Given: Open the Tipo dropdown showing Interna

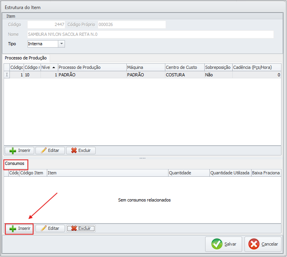Looking at the screenshot, I should (61, 44).
